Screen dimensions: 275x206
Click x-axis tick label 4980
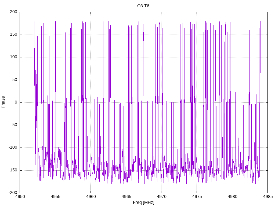click(x=232, y=197)
